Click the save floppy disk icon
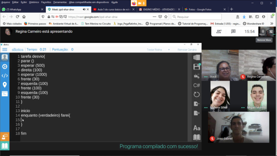Viewport: 277px width, 156px height. pyautogui.click(x=196, y=67)
